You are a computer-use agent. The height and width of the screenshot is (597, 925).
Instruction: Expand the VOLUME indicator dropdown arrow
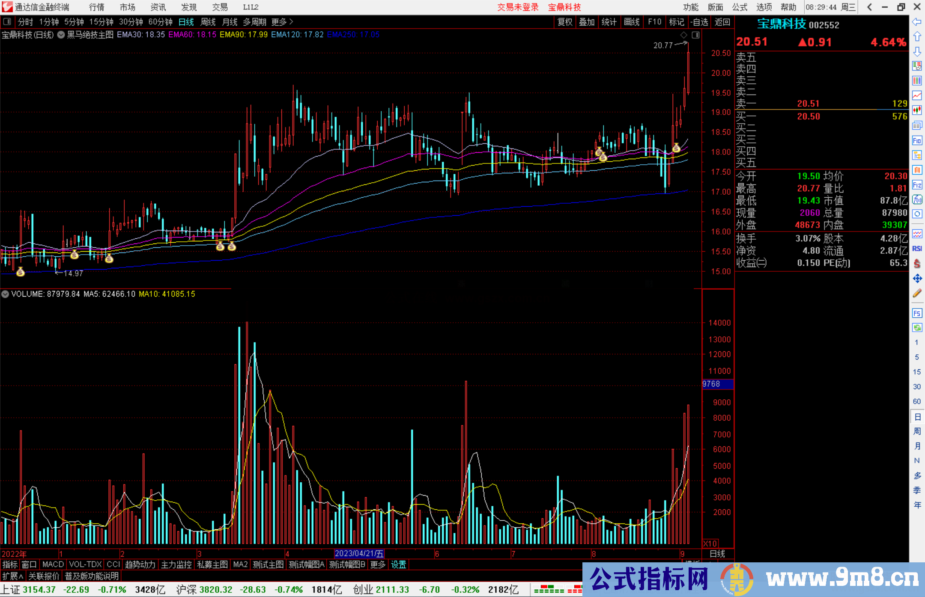coord(5,294)
